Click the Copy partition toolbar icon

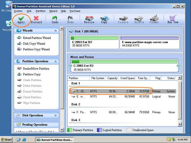tap(104, 18)
